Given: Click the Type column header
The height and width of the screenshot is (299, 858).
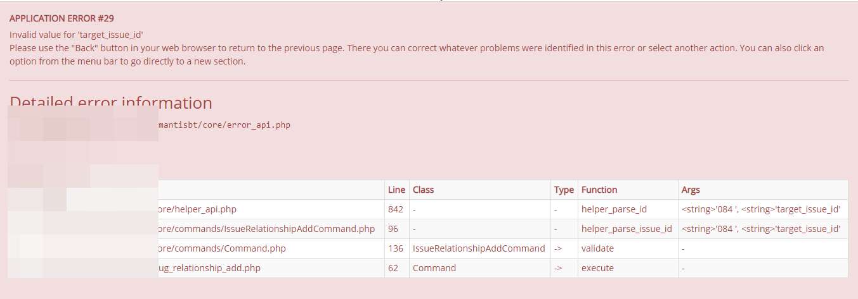Looking at the screenshot, I should [564, 190].
